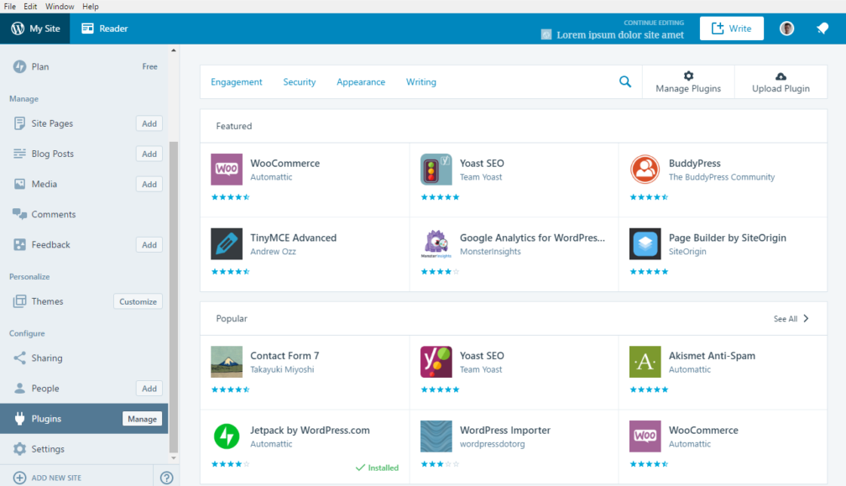846x486 pixels.
Task: Open the Window menu
Action: [x=60, y=7]
